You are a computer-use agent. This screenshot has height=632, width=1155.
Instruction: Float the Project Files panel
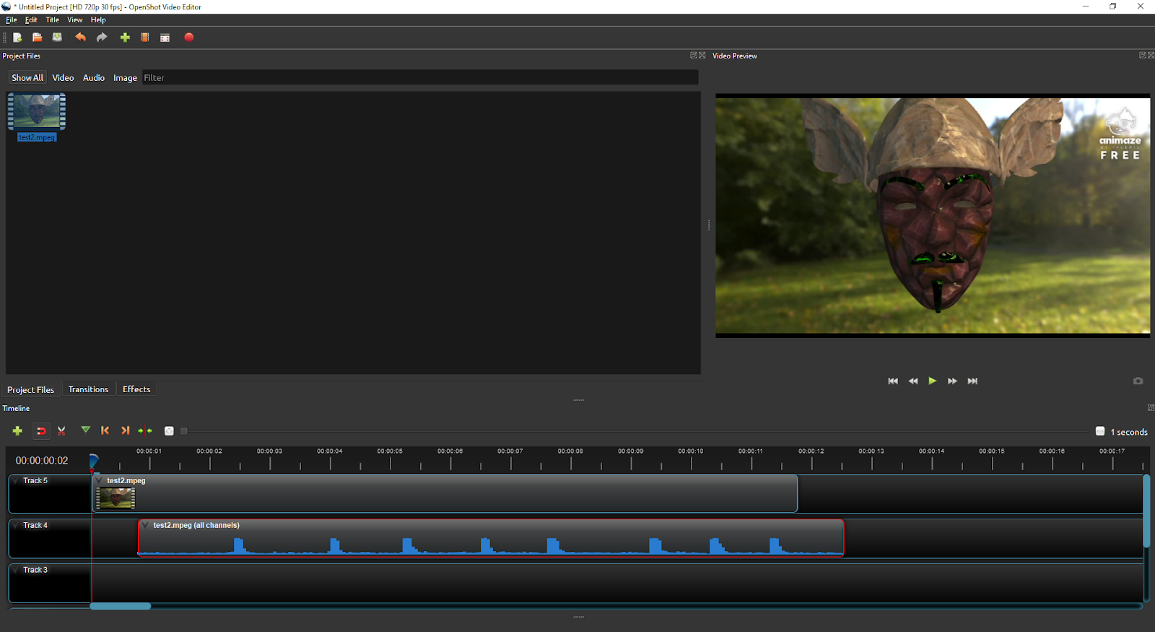[694, 56]
